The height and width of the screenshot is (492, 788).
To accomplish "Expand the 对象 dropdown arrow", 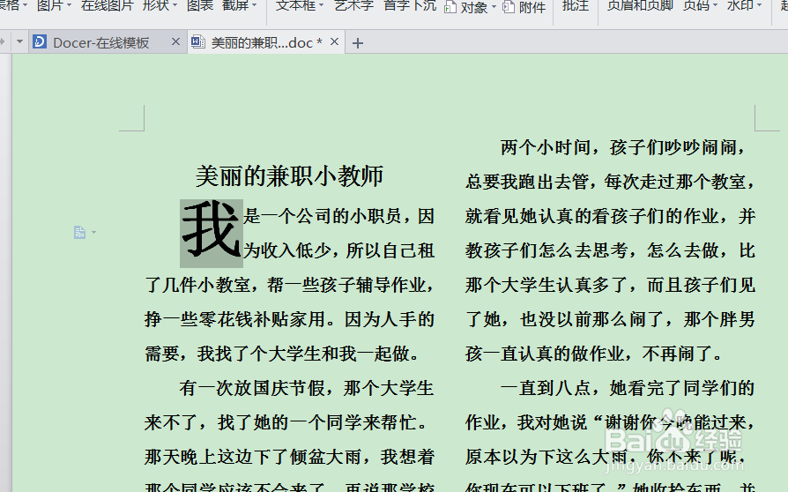I will click(x=494, y=7).
